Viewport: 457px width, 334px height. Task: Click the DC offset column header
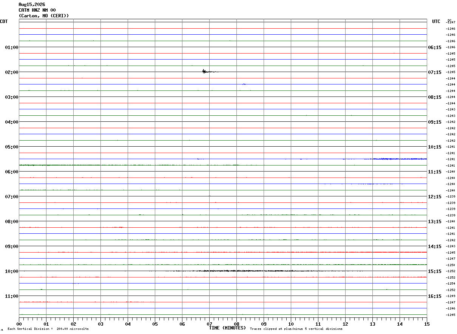tap(449, 20)
